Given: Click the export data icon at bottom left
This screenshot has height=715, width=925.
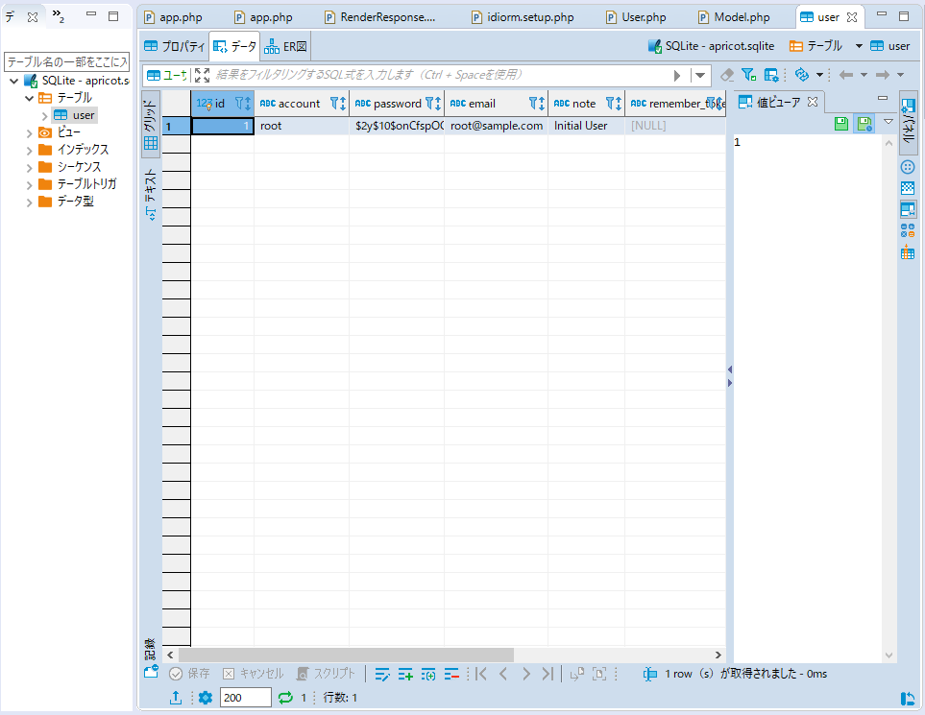Looking at the screenshot, I should point(175,698).
